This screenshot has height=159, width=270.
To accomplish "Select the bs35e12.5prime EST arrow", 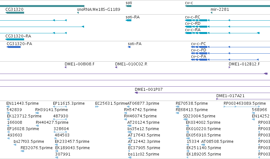I will pos(129,132).
